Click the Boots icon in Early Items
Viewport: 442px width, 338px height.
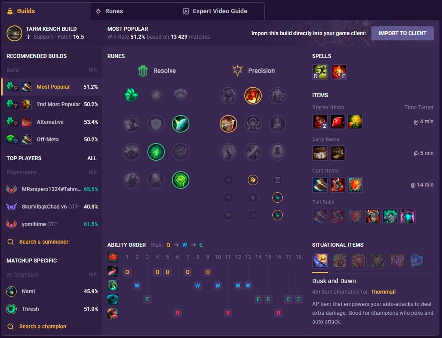click(x=338, y=153)
